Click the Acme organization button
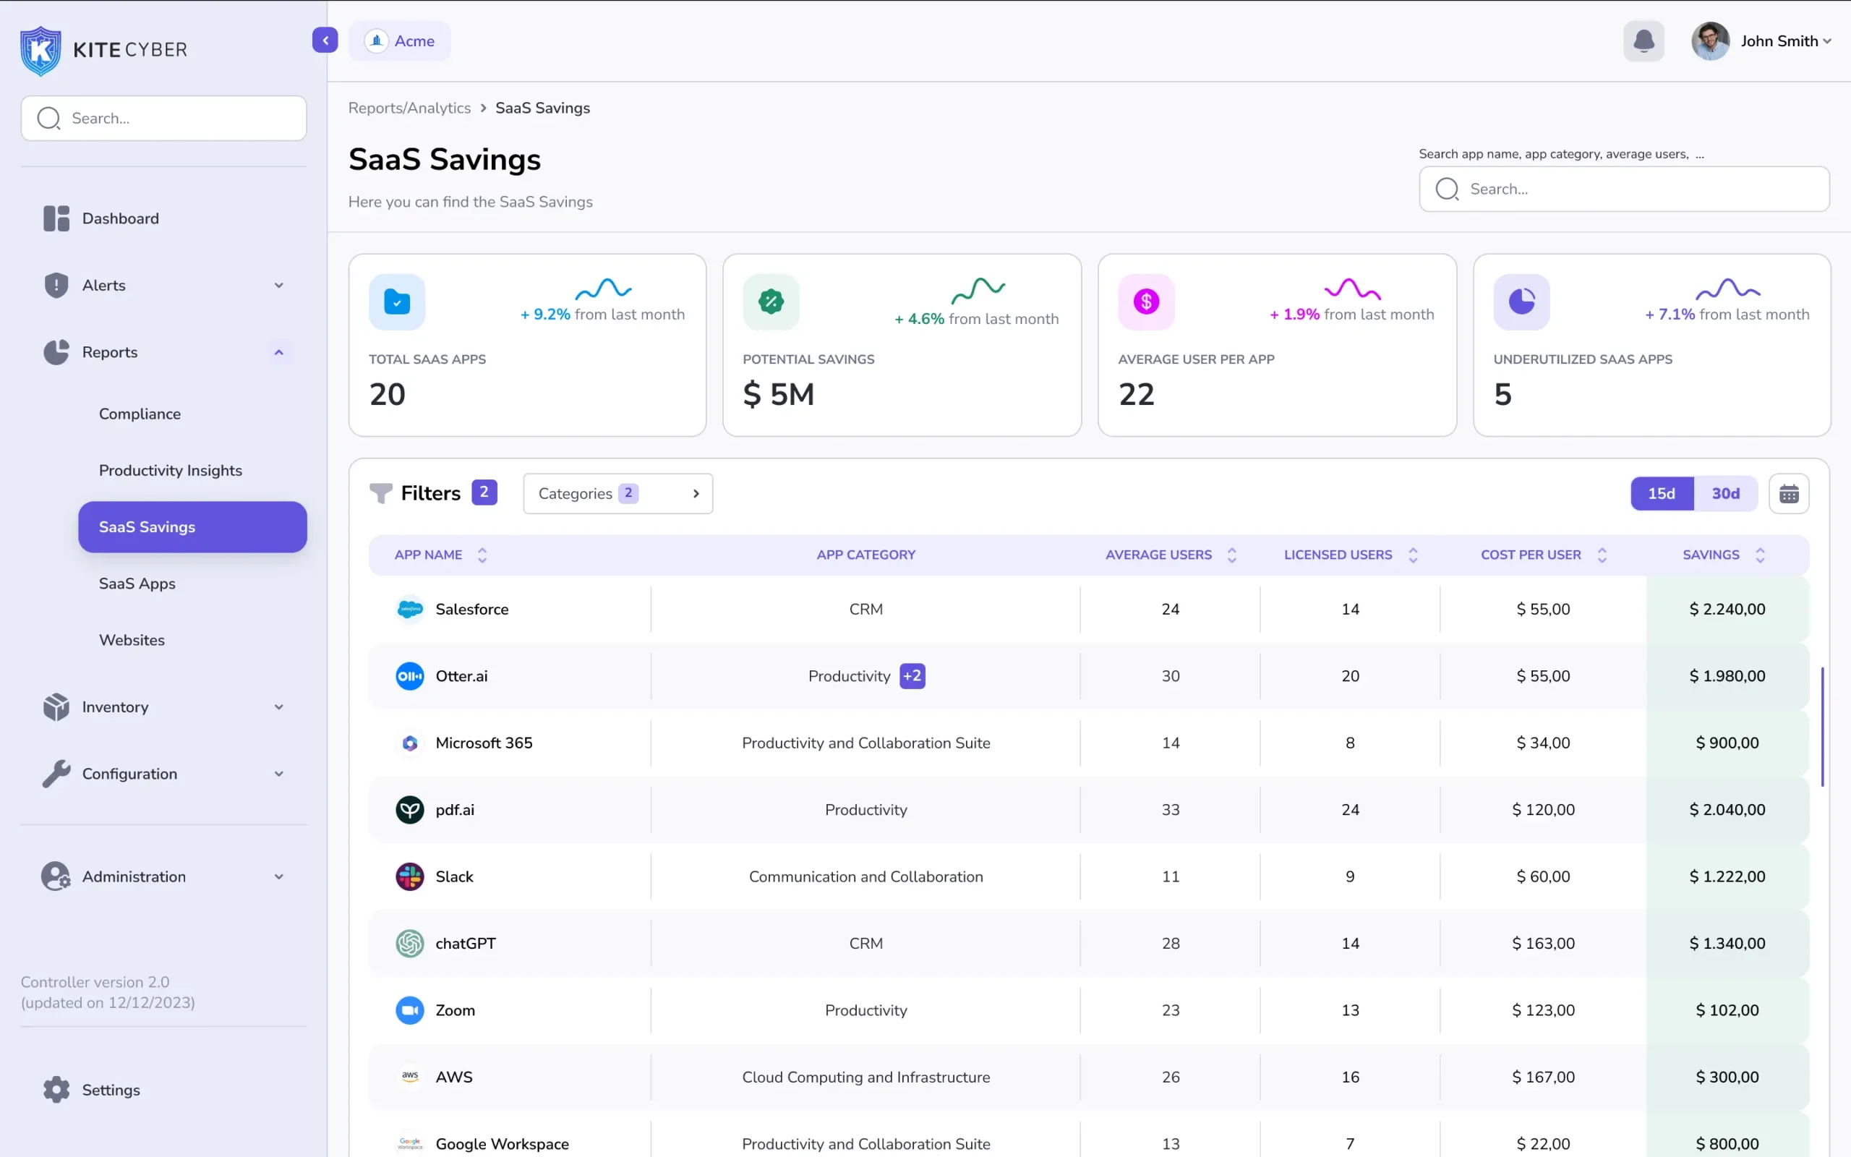 (399, 40)
